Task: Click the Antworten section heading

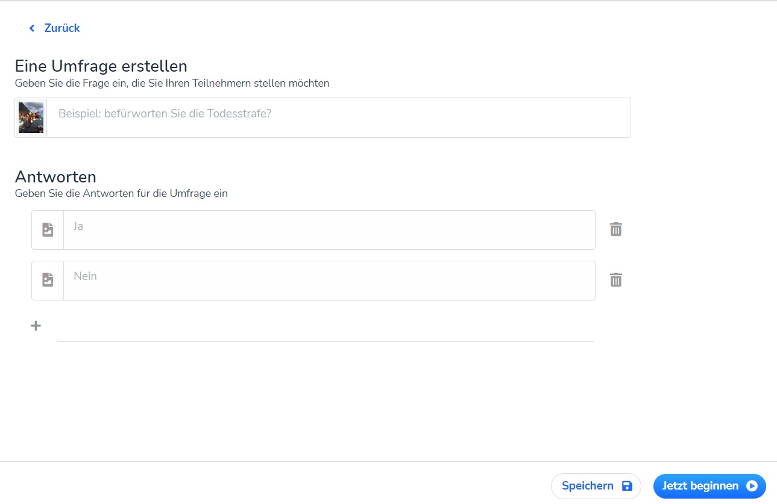Action: point(55,176)
